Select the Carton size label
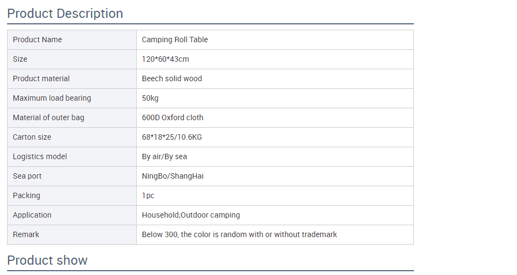This screenshot has height=275, width=517. pos(32,137)
